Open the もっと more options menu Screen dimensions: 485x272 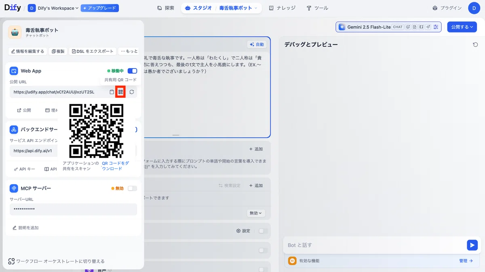(129, 51)
